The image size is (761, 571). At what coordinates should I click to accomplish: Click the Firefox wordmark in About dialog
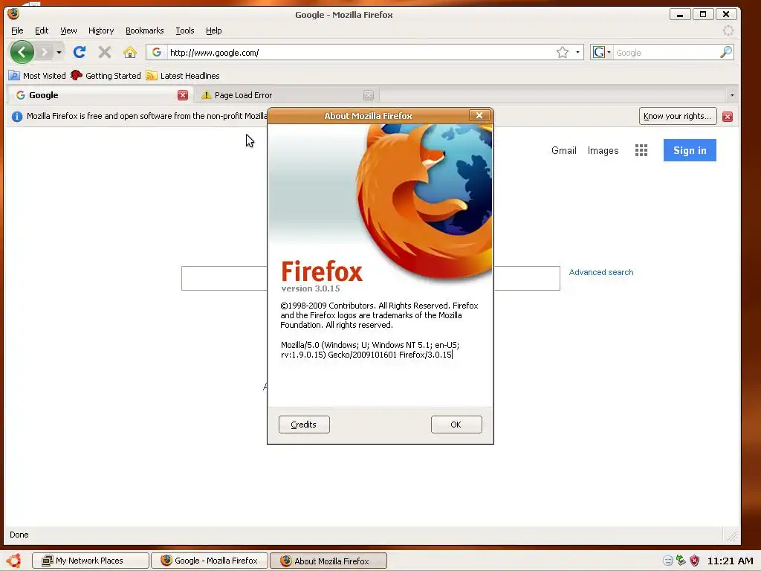(322, 271)
